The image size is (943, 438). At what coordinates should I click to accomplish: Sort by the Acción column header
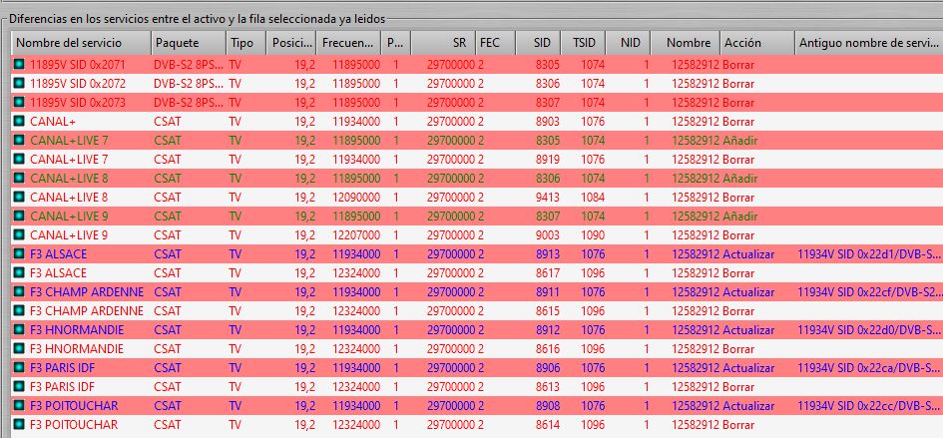757,43
